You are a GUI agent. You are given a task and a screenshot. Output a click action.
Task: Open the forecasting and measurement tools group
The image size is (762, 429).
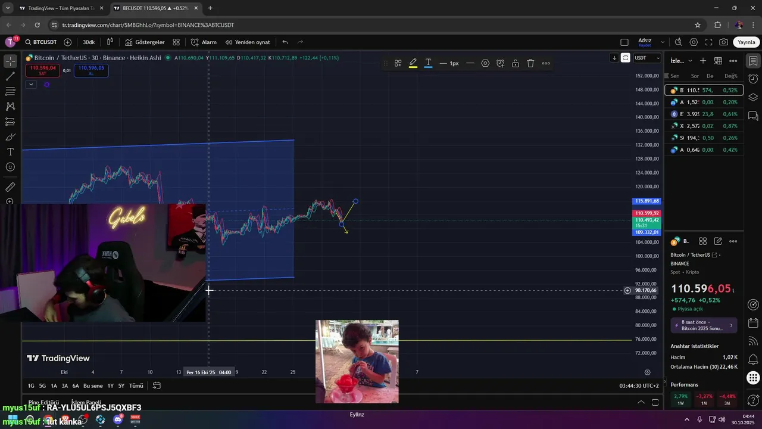tap(10, 122)
